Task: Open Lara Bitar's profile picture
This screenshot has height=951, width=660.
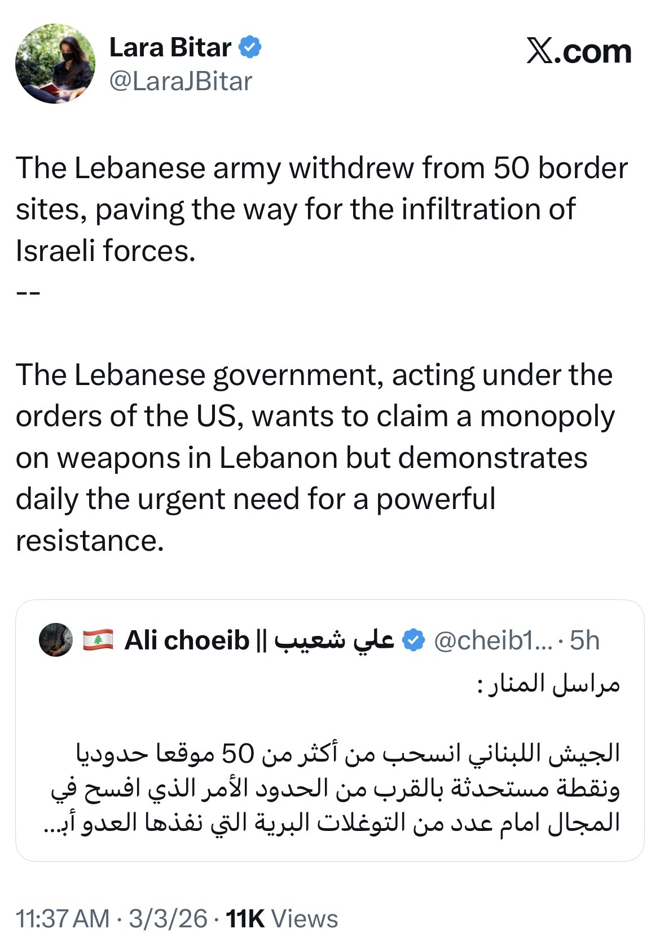Action: tap(55, 64)
